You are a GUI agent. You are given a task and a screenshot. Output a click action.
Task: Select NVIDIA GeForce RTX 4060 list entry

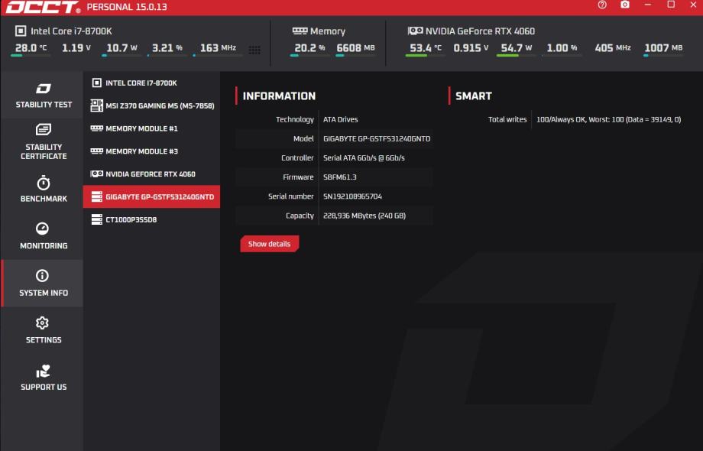click(151, 174)
